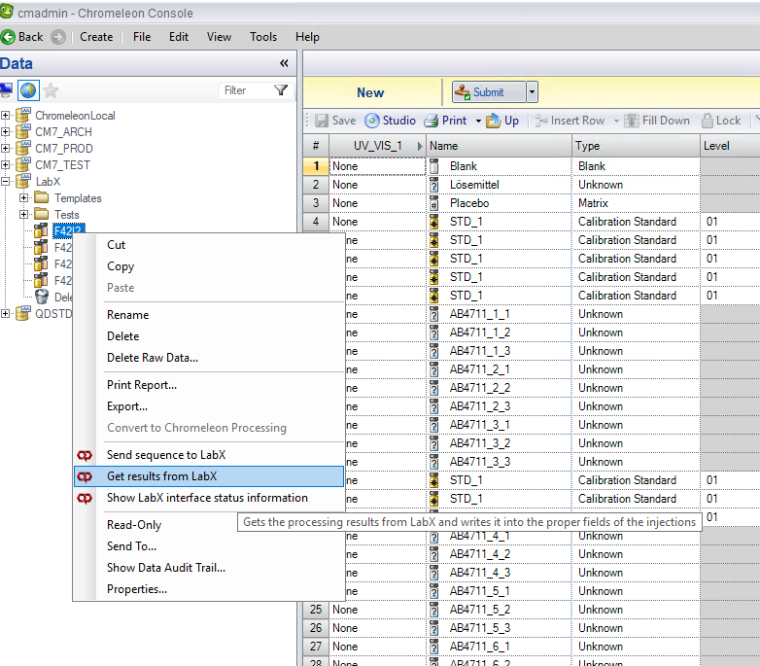The height and width of the screenshot is (666, 760).
Task: Expand the Tests folder node
Action: tap(23, 214)
